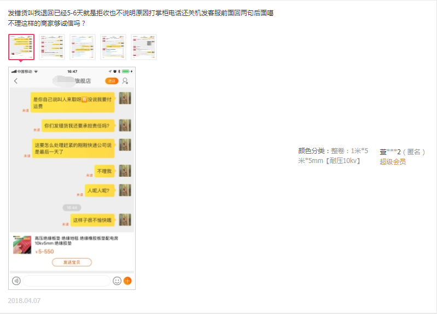437x314 pixels.
Task: View the third review image thumbnail
Action: (83, 47)
